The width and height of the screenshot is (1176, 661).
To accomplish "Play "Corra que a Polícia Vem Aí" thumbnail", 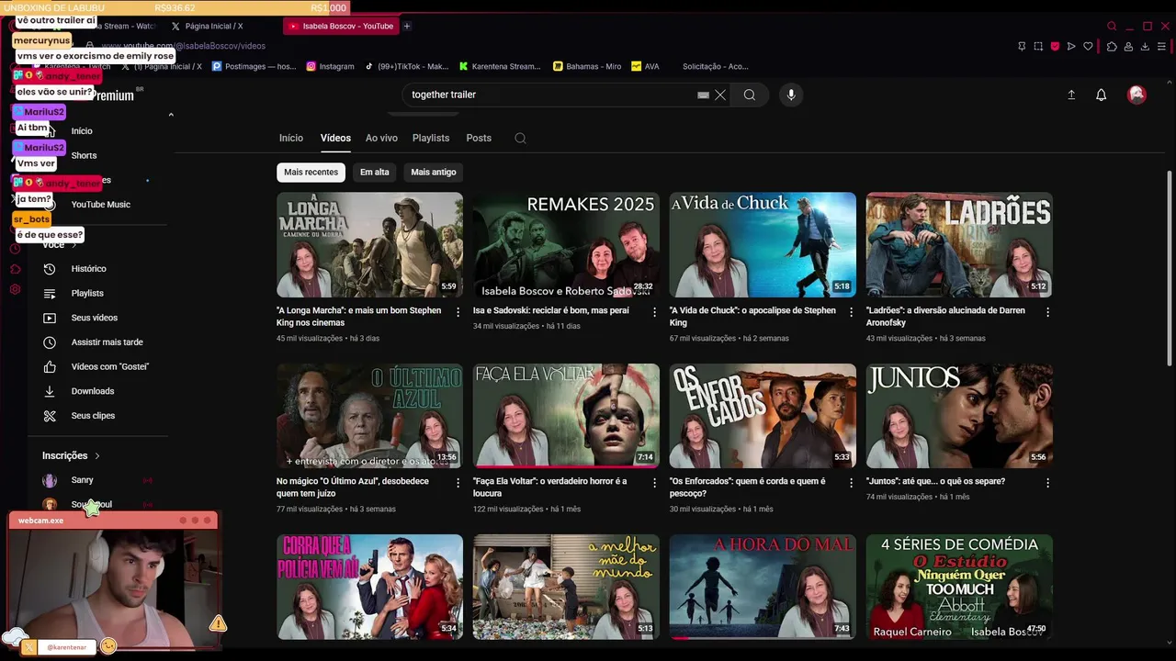I will [x=369, y=587].
